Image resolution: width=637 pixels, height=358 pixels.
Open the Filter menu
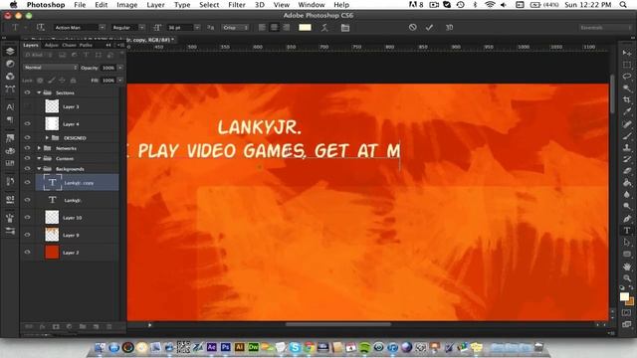(x=237, y=5)
